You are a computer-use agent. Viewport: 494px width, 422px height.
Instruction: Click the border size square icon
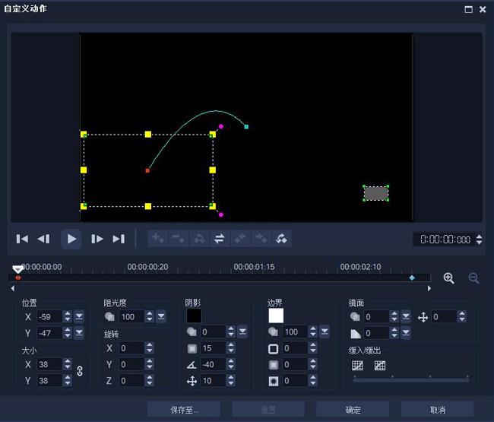point(273,348)
